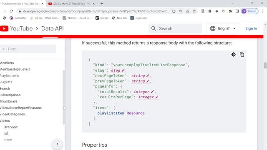Focus the Search input field

(175, 29)
